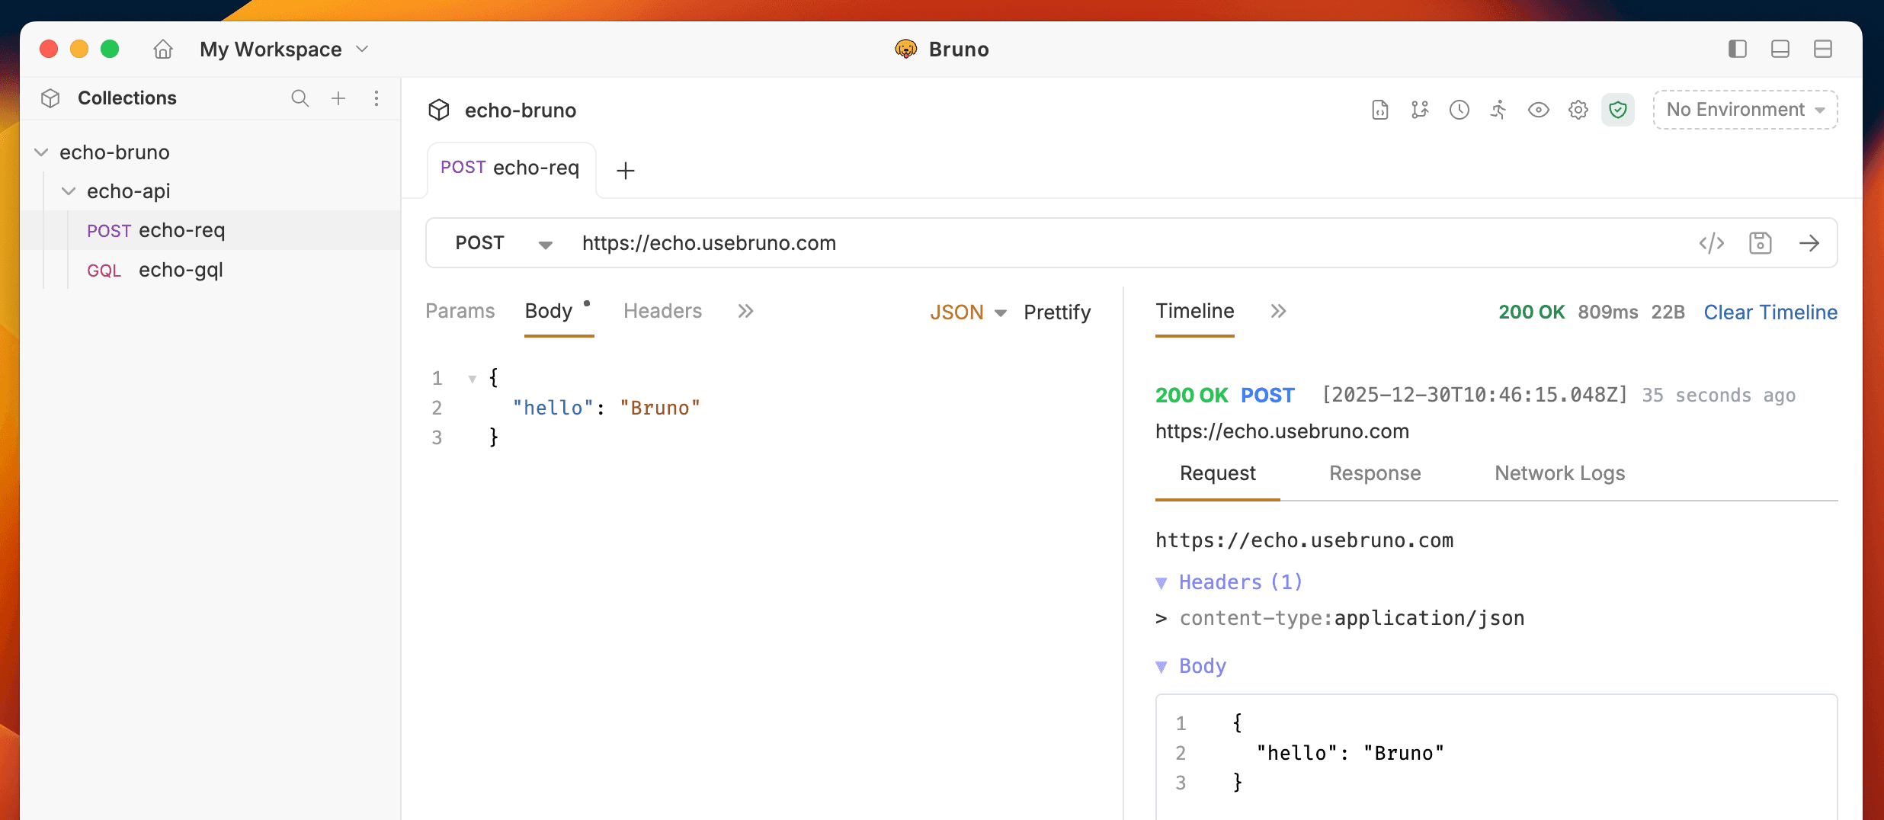Click the Prettify button
This screenshot has width=1884, height=820.
1056,312
